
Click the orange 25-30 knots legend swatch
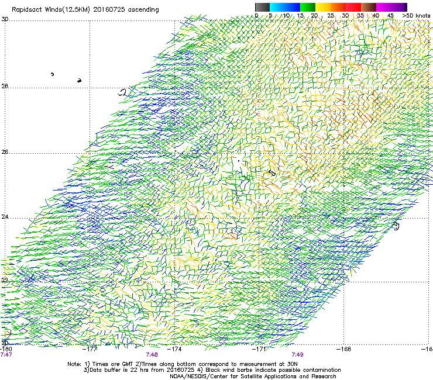click(338, 7)
